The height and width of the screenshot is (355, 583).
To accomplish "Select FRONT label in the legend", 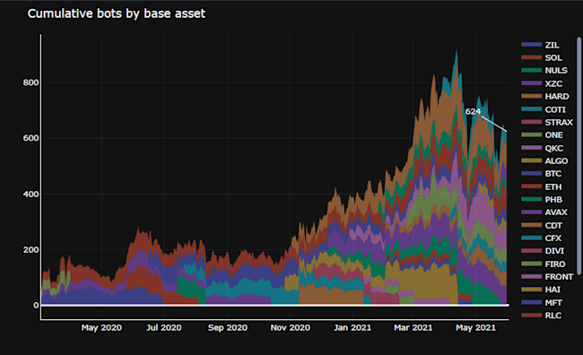I will 559,277.
